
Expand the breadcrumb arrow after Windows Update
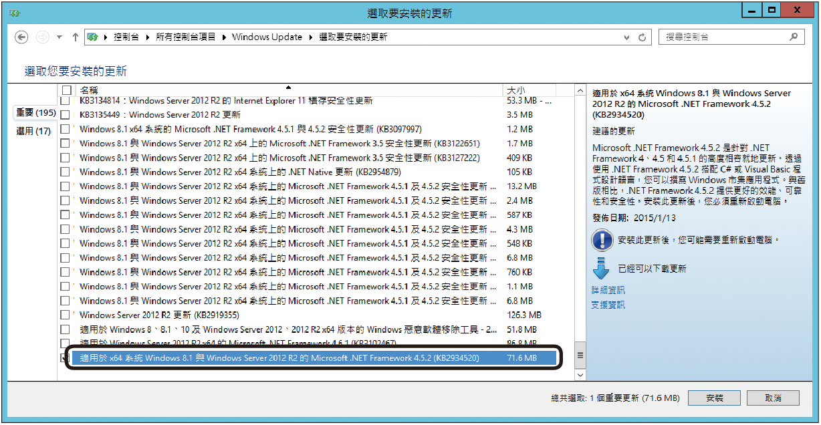tap(311, 37)
